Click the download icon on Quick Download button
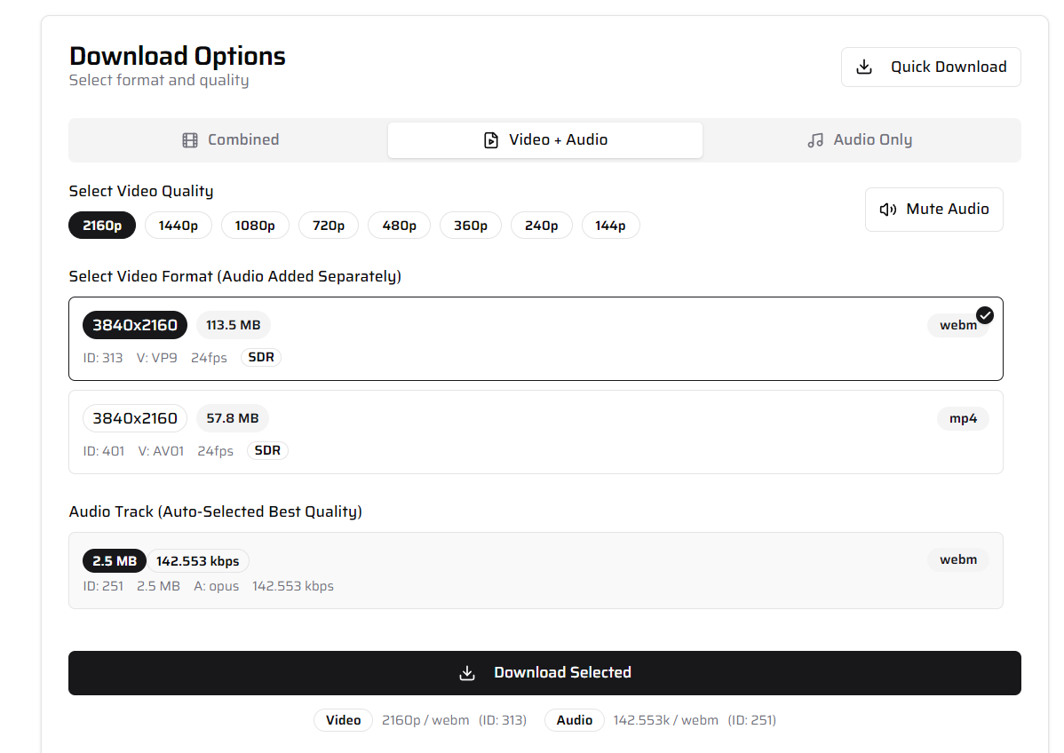This screenshot has width=1064, height=753. tap(863, 66)
